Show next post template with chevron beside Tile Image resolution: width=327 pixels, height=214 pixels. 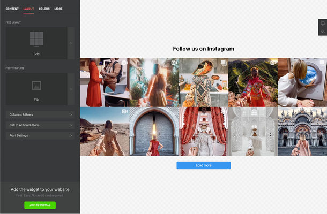pos(71,89)
